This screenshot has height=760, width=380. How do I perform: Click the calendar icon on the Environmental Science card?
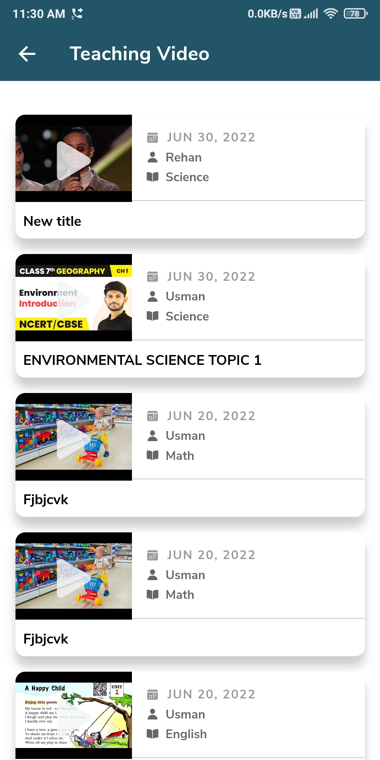(152, 277)
